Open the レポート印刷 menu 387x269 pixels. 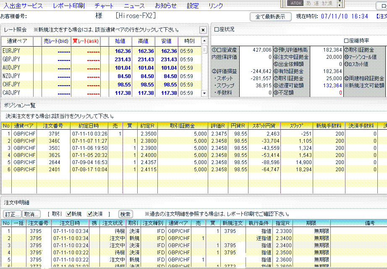[x=69, y=5]
